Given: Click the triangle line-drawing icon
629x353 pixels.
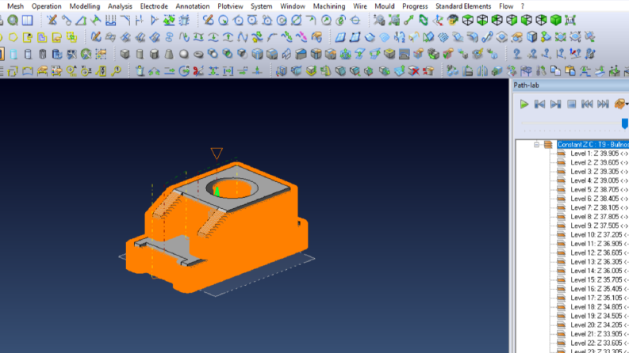Looking at the screenshot, I should [x=81, y=20].
